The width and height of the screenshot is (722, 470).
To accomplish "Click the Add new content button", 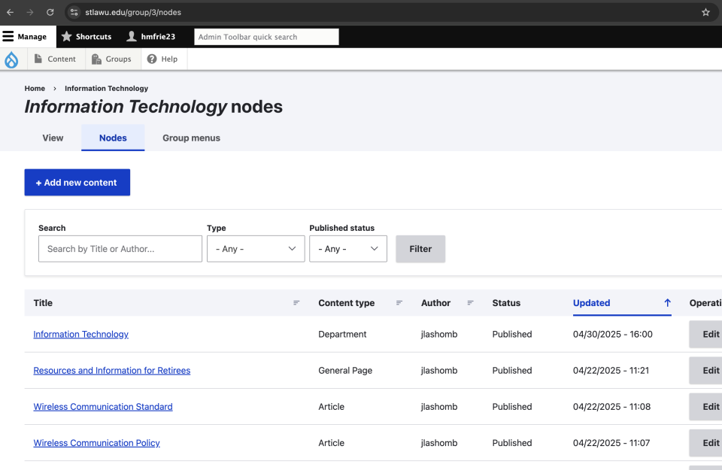I will point(77,182).
